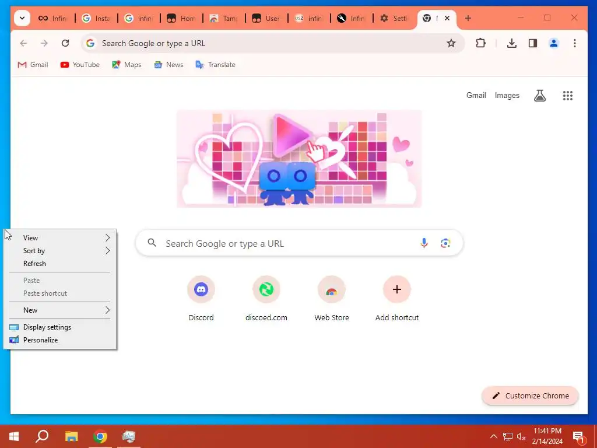Image resolution: width=597 pixels, height=448 pixels.
Task: Click the Valentine's Google Doodle
Action: click(x=299, y=159)
